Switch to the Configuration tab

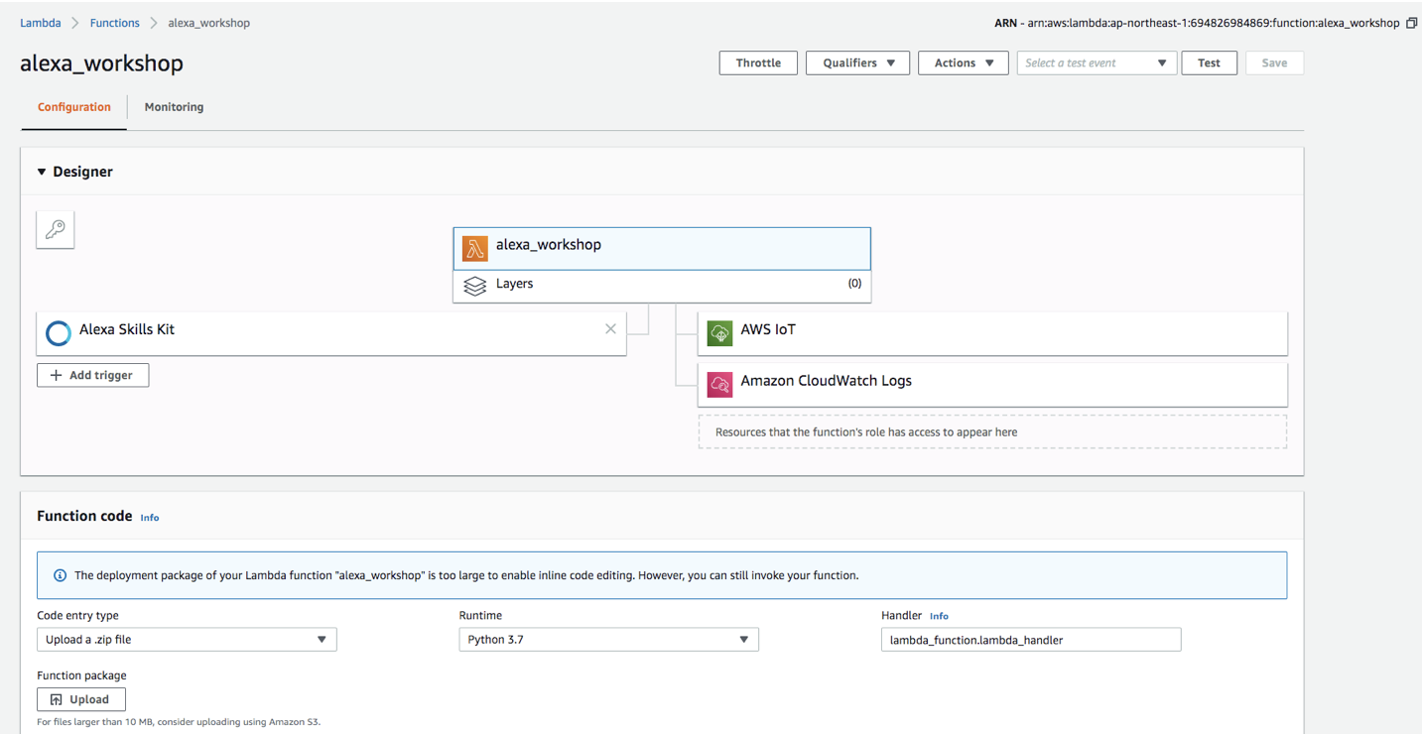coord(74,107)
